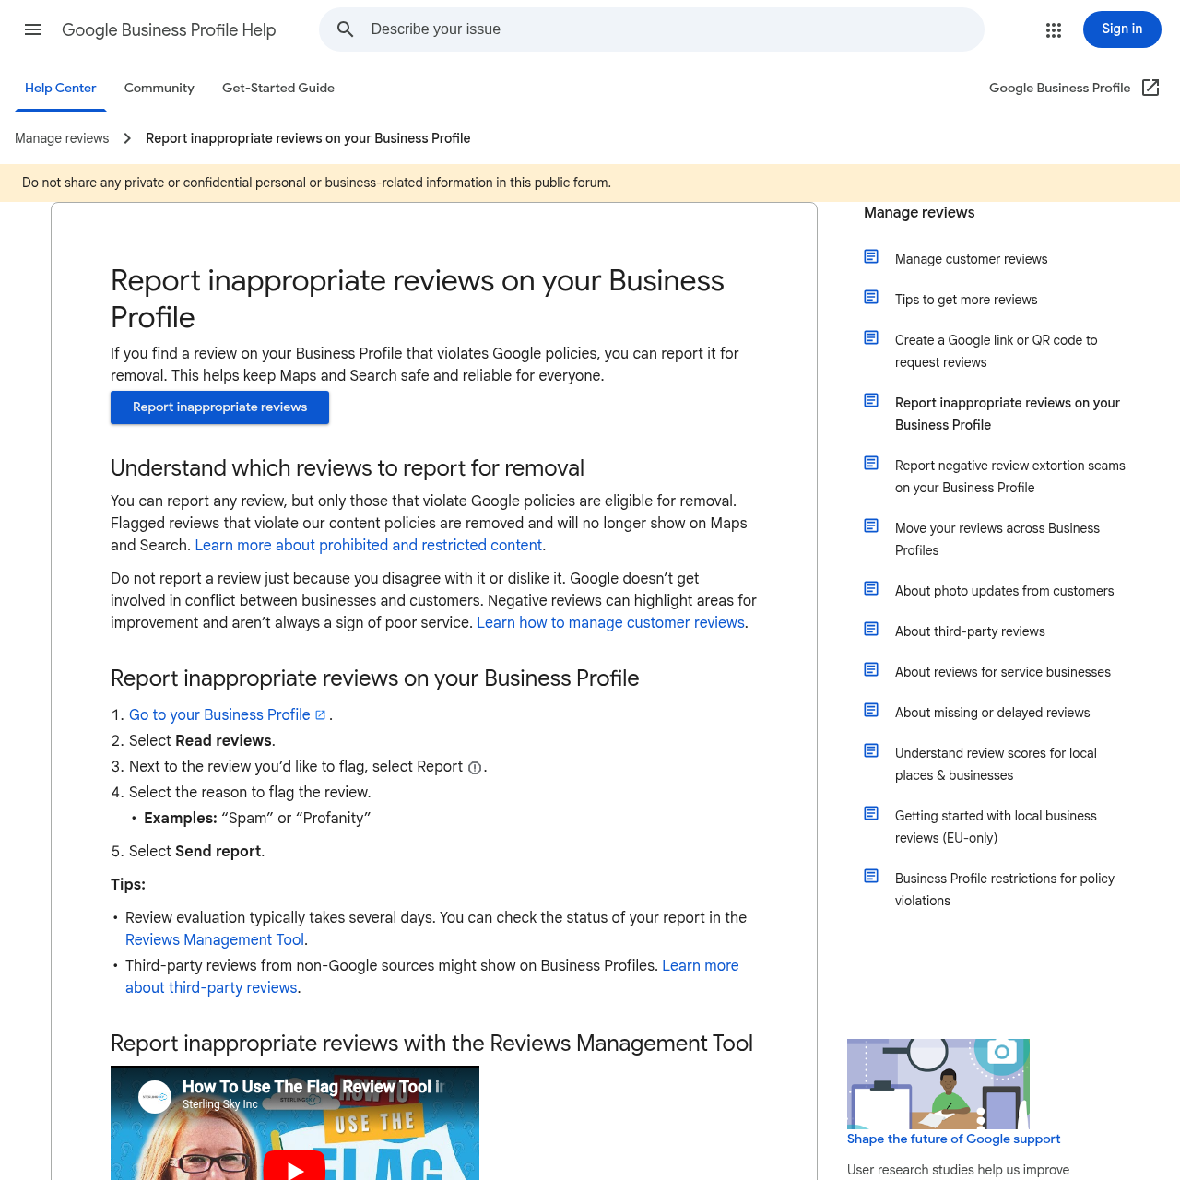Open Create a Google link or QR code article
This screenshot has width=1180, height=1180.
(997, 351)
